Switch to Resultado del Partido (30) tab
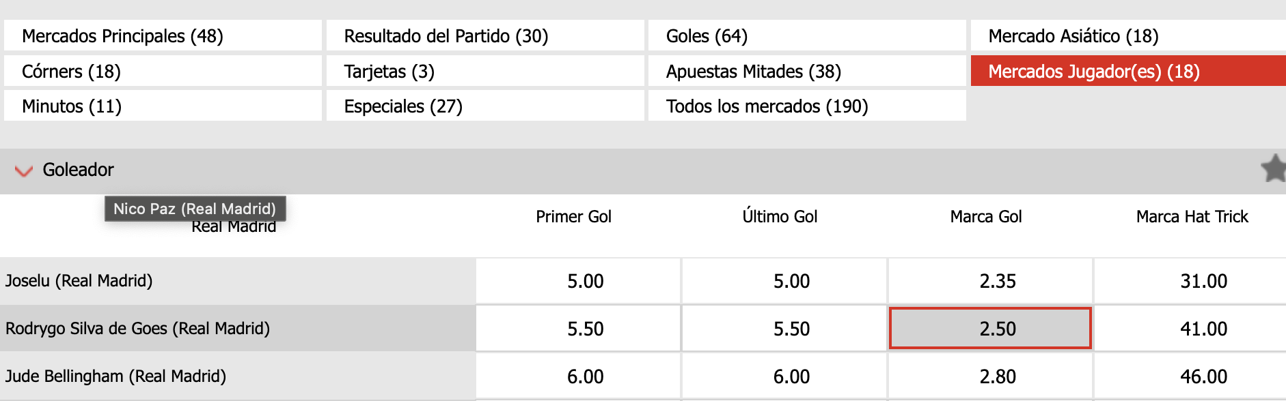This screenshot has height=401, width=1286. tap(485, 35)
